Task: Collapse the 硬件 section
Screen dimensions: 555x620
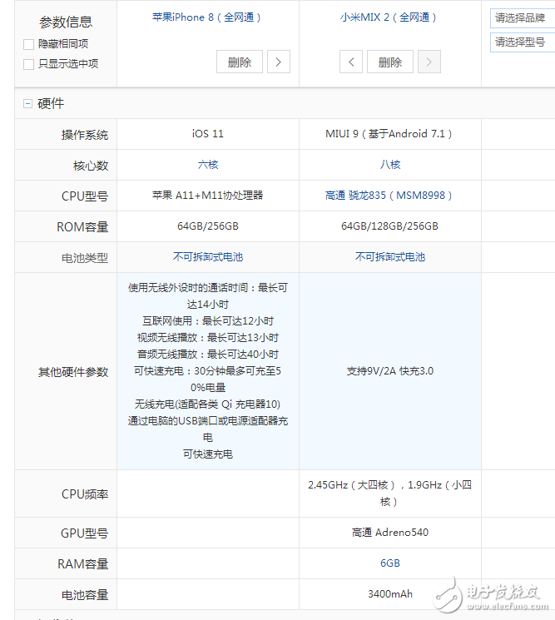Action: (27, 103)
